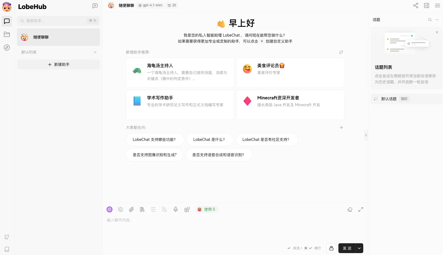Click 创建自定义助手 link
The width and height of the screenshot is (443, 255).
click(279, 41)
